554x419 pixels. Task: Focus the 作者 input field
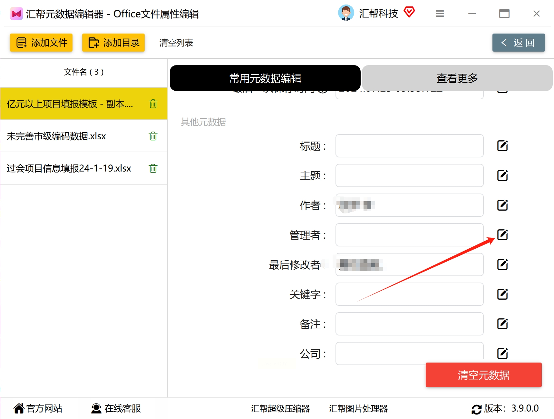click(x=409, y=205)
